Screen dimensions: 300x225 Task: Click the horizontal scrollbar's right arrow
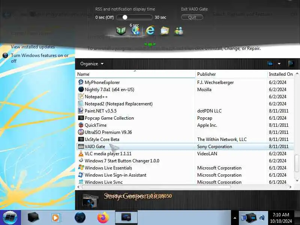291,187
